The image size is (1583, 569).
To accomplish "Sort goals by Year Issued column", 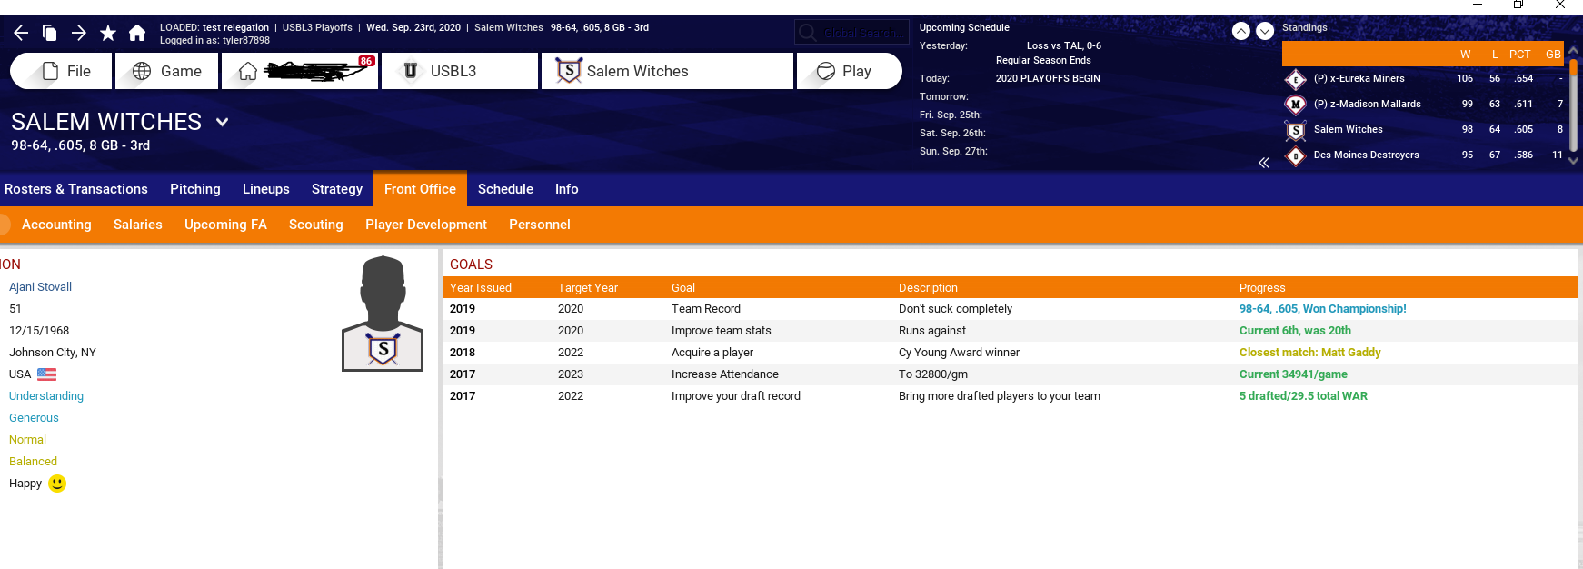I will coord(481,288).
